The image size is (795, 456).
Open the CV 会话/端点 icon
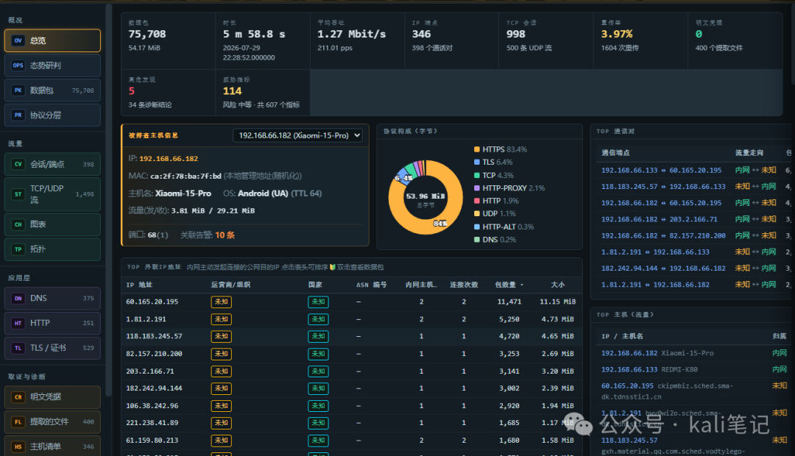(18, 164)
